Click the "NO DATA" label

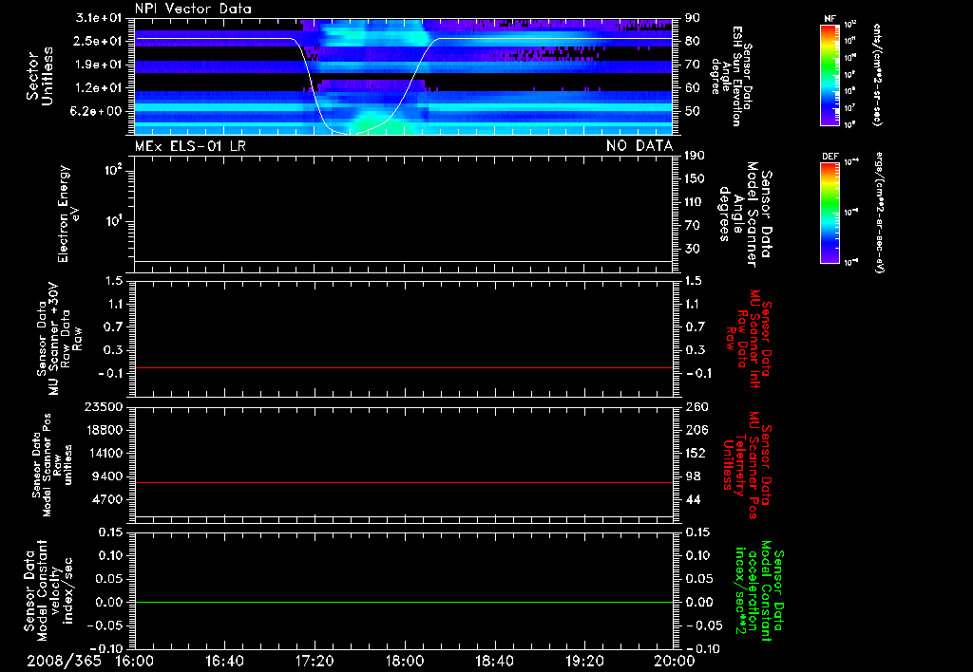click(639, 146)
